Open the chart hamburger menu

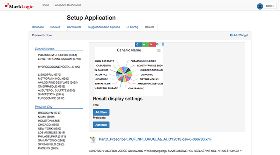pyautogui.click(x=159, y=51)
